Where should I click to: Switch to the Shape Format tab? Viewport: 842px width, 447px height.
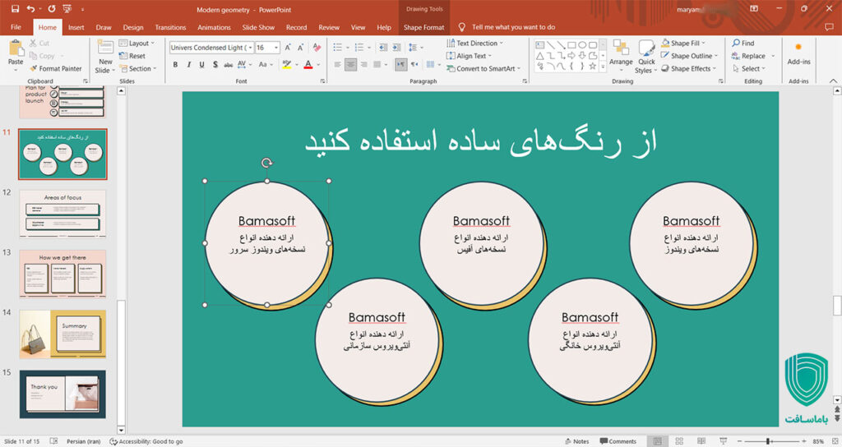click(423, 27)
